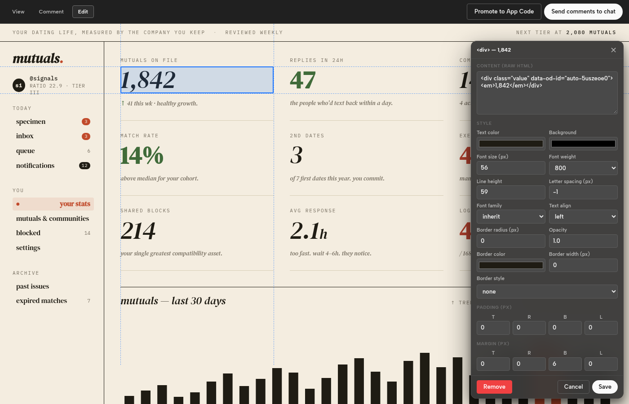
Task: Save the element edits
Action: (605, 387)
